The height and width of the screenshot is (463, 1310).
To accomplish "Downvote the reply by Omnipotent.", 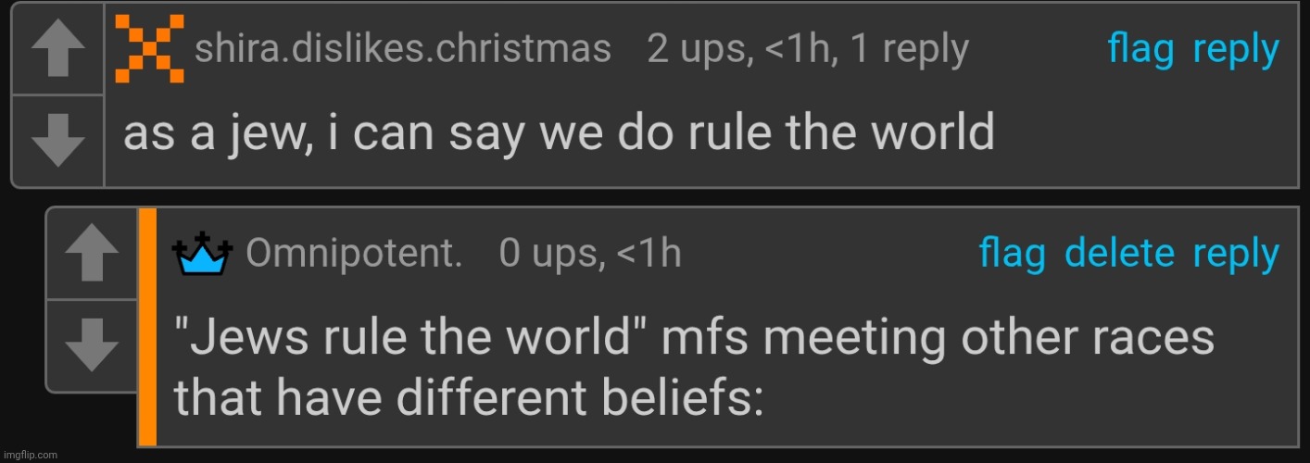I will (x=93, y=345).
